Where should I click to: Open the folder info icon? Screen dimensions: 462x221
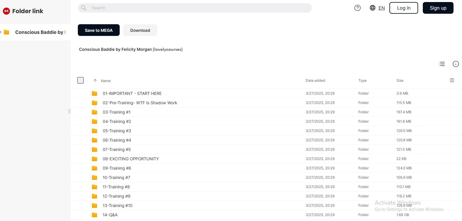456,64
